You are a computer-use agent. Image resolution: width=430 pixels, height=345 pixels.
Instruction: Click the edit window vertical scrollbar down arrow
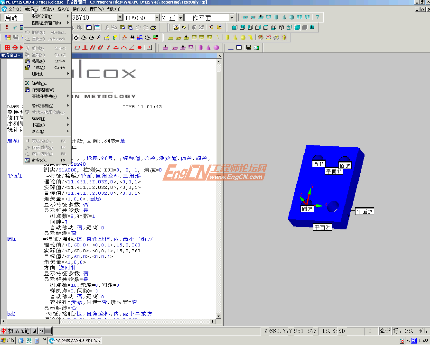(219, 316)
